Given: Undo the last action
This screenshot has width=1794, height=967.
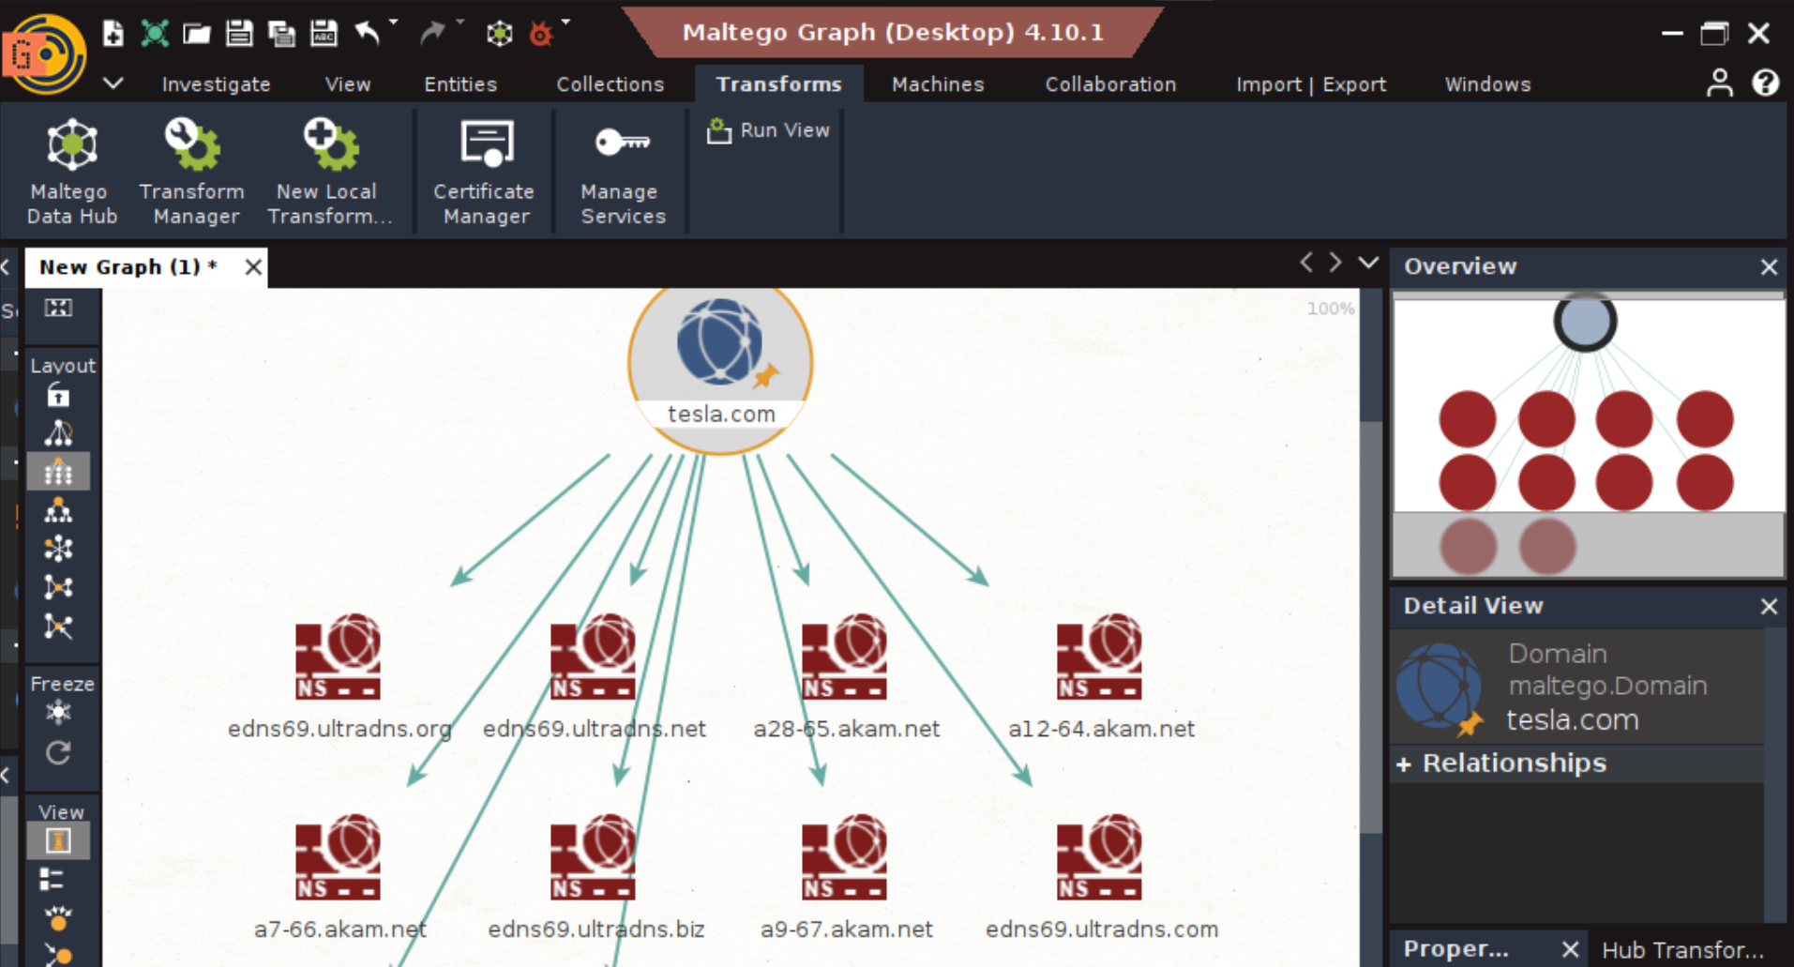Looking at the screenshot, I should 367,34.
